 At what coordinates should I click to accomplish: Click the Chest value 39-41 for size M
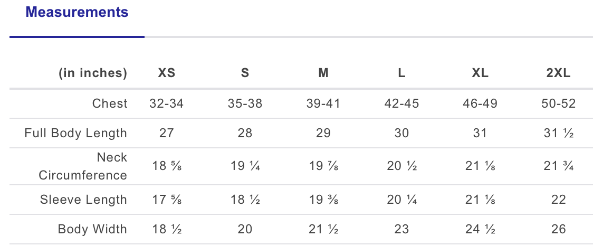coord(323,103)
